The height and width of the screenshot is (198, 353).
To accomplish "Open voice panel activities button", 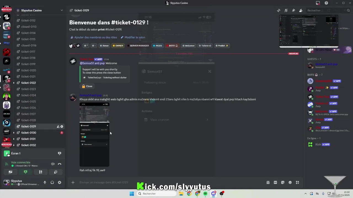I will click(x=41, y=172).
